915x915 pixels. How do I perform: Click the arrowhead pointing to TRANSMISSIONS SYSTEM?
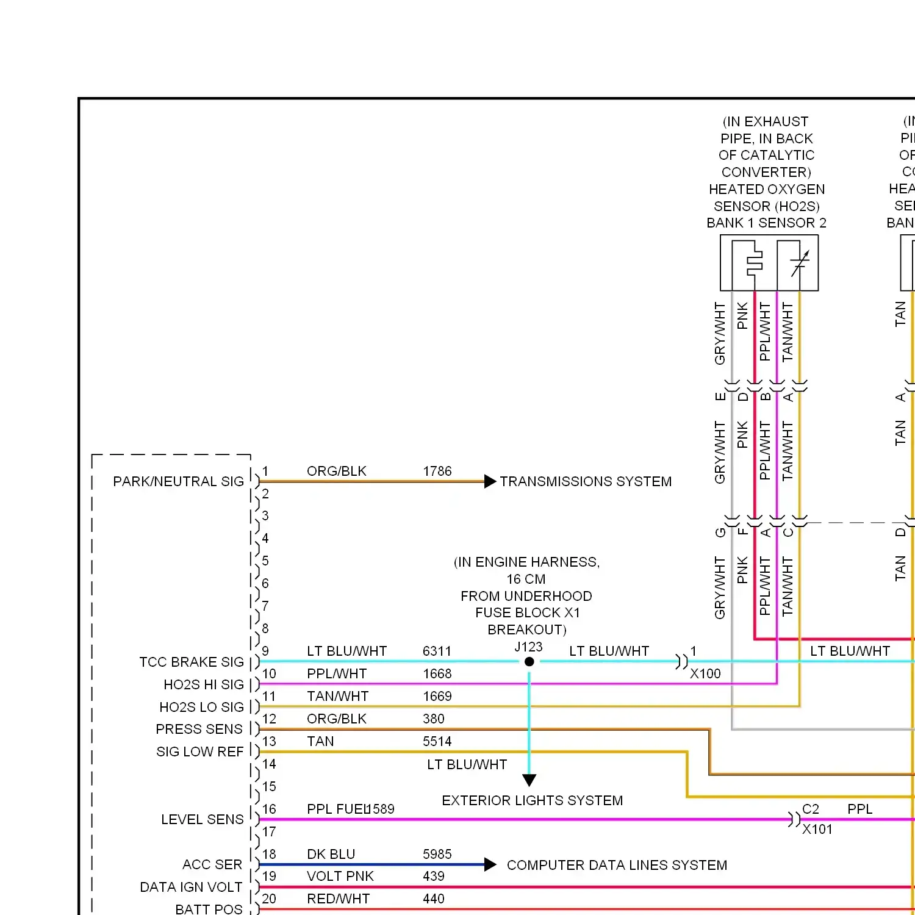coord(490,481)
